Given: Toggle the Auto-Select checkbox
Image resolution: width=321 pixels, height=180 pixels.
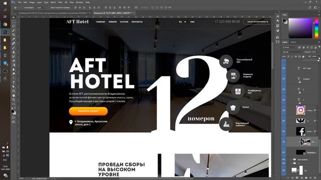Looking at the screenshot, I should 23,7.
